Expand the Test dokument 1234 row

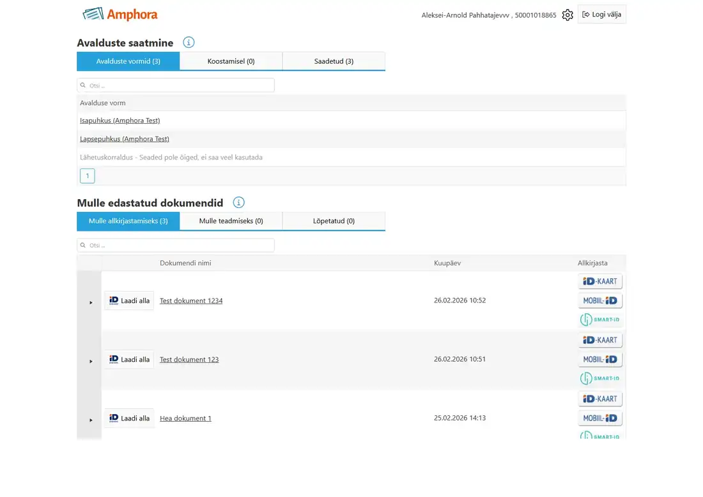point(91,302)
